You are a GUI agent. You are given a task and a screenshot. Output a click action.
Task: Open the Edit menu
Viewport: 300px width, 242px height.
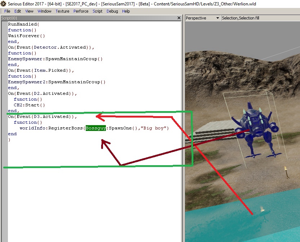[18, 11]
